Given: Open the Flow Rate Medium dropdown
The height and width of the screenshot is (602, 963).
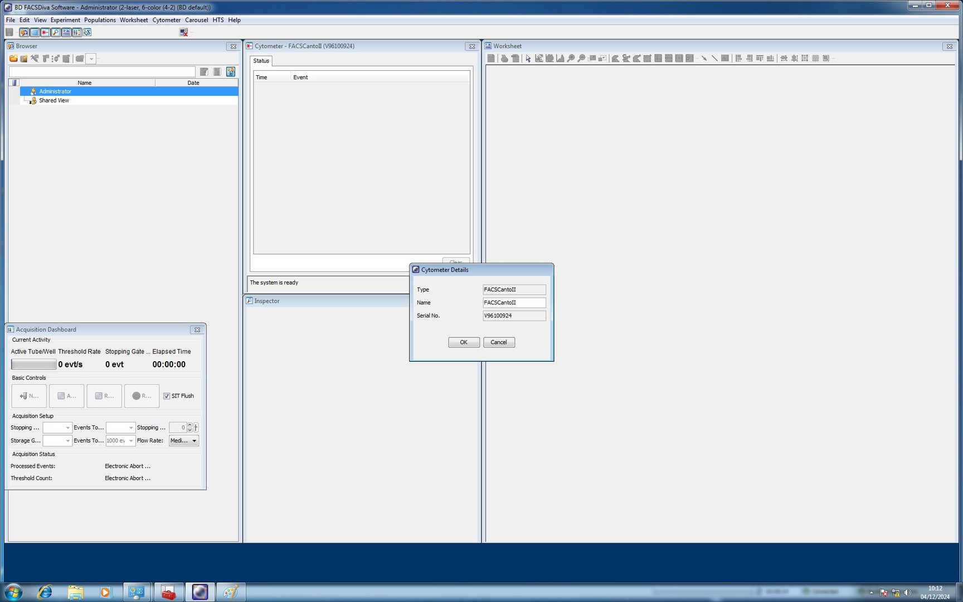Looking at the screenshot, I should (x=184, y=440).
